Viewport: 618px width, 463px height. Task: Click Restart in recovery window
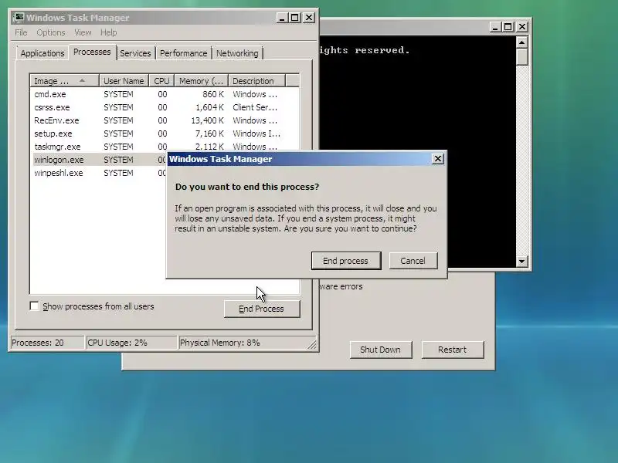(453, 350)
